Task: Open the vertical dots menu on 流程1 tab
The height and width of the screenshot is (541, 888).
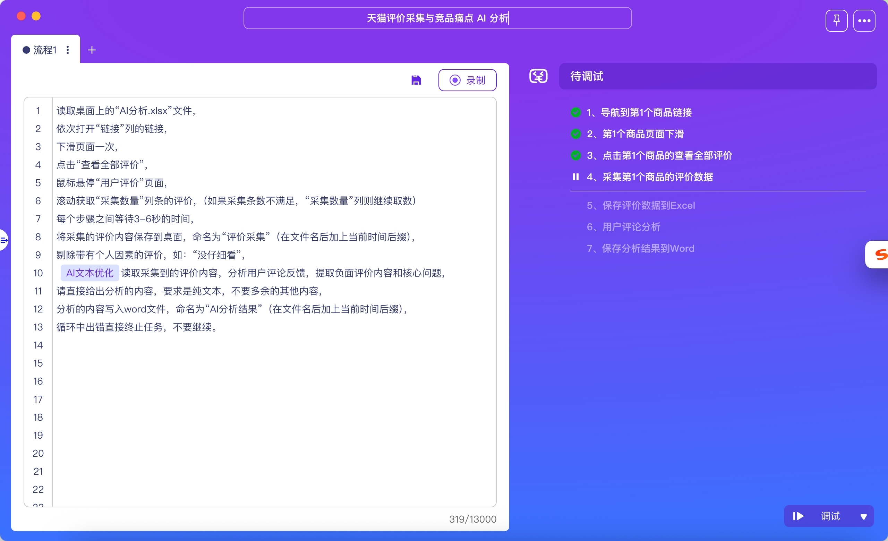Action: point(68,50)
